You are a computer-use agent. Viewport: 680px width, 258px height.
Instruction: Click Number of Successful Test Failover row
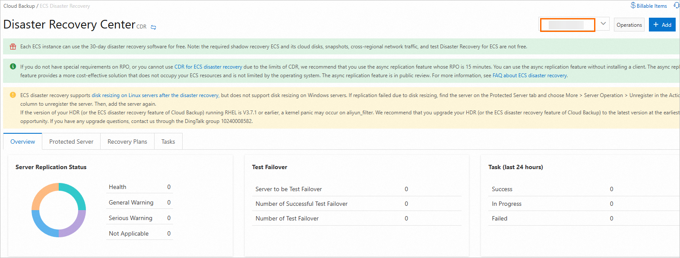(357, 204)
